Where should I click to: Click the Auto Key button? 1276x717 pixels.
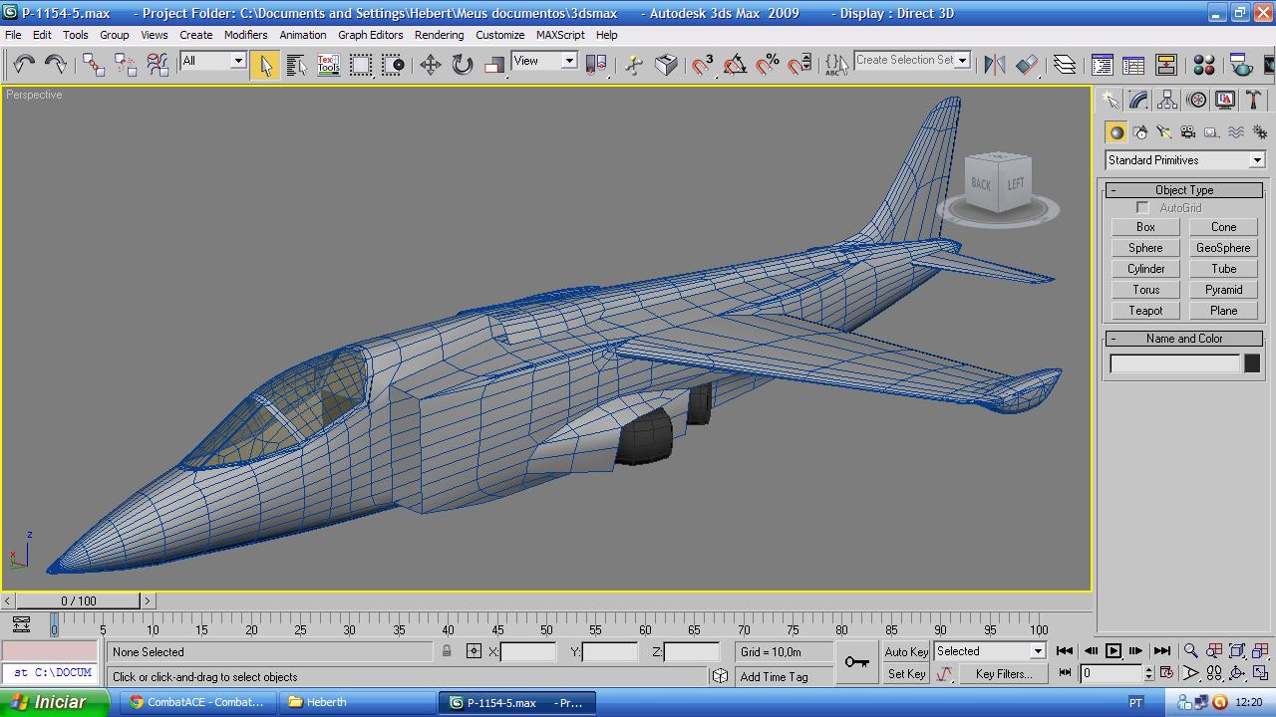point(906,652)
